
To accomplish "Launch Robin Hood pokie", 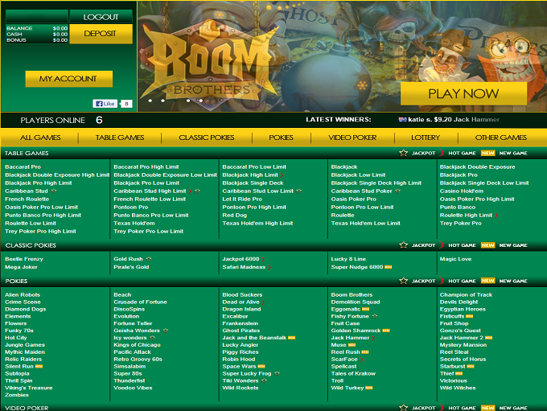I will point(239,359).
